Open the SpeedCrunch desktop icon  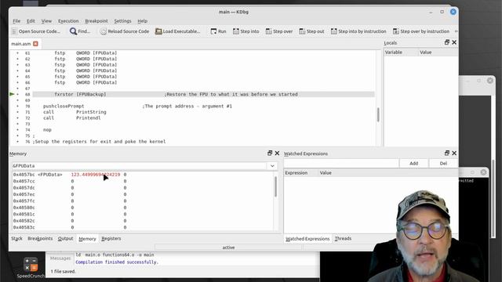[31, 268]
